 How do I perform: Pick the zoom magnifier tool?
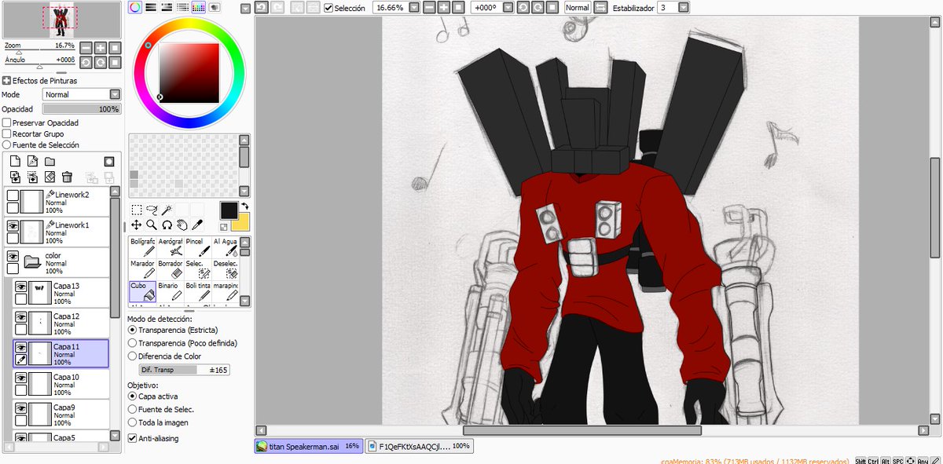[x=152, y=225]
